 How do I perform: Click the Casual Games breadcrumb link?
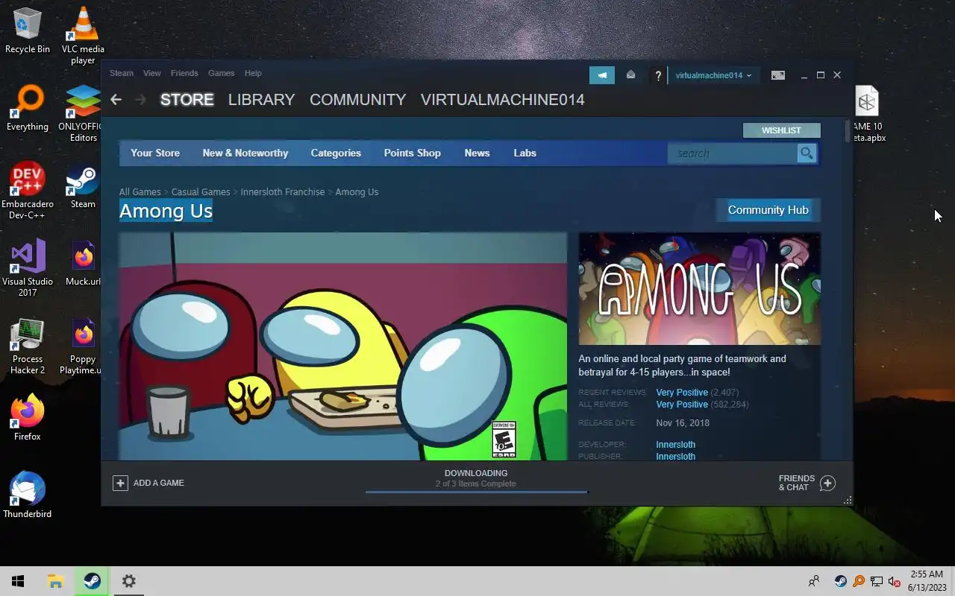pyautogui.click(x=201, y=191)
